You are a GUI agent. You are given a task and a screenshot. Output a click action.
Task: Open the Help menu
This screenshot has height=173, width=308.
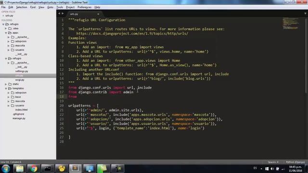pos(97,7)
